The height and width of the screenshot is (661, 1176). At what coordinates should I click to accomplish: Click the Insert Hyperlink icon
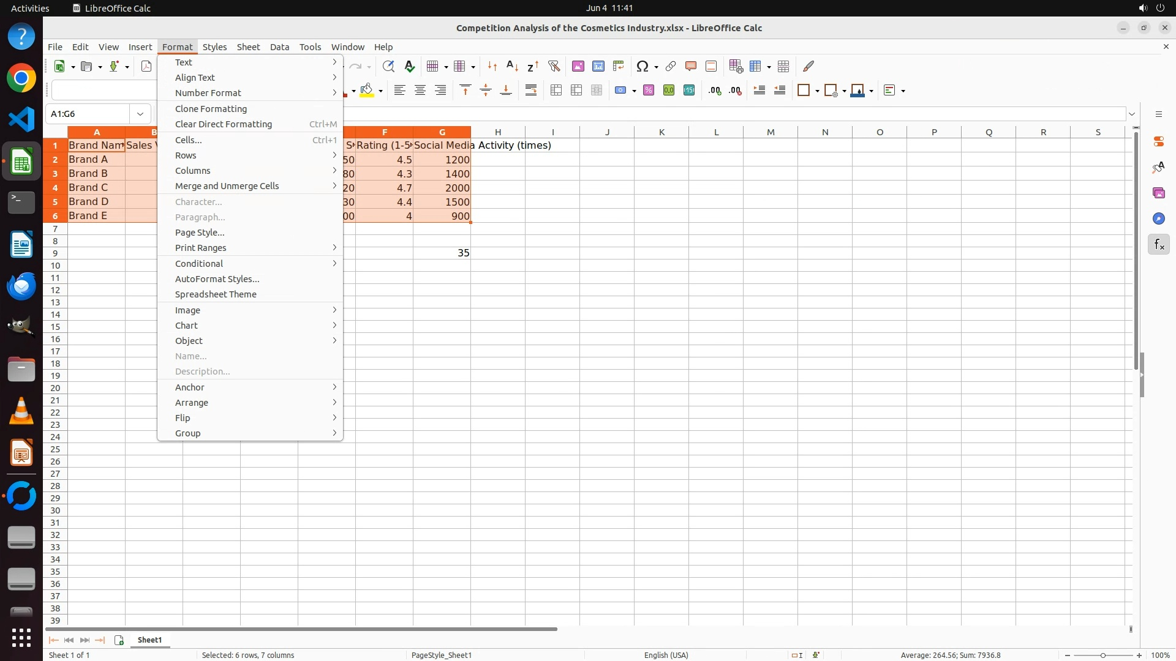pos(671,66)
